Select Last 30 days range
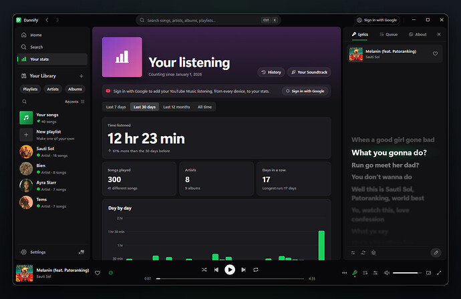This screenshot has height=299, width=461. (x=144, y=107)
